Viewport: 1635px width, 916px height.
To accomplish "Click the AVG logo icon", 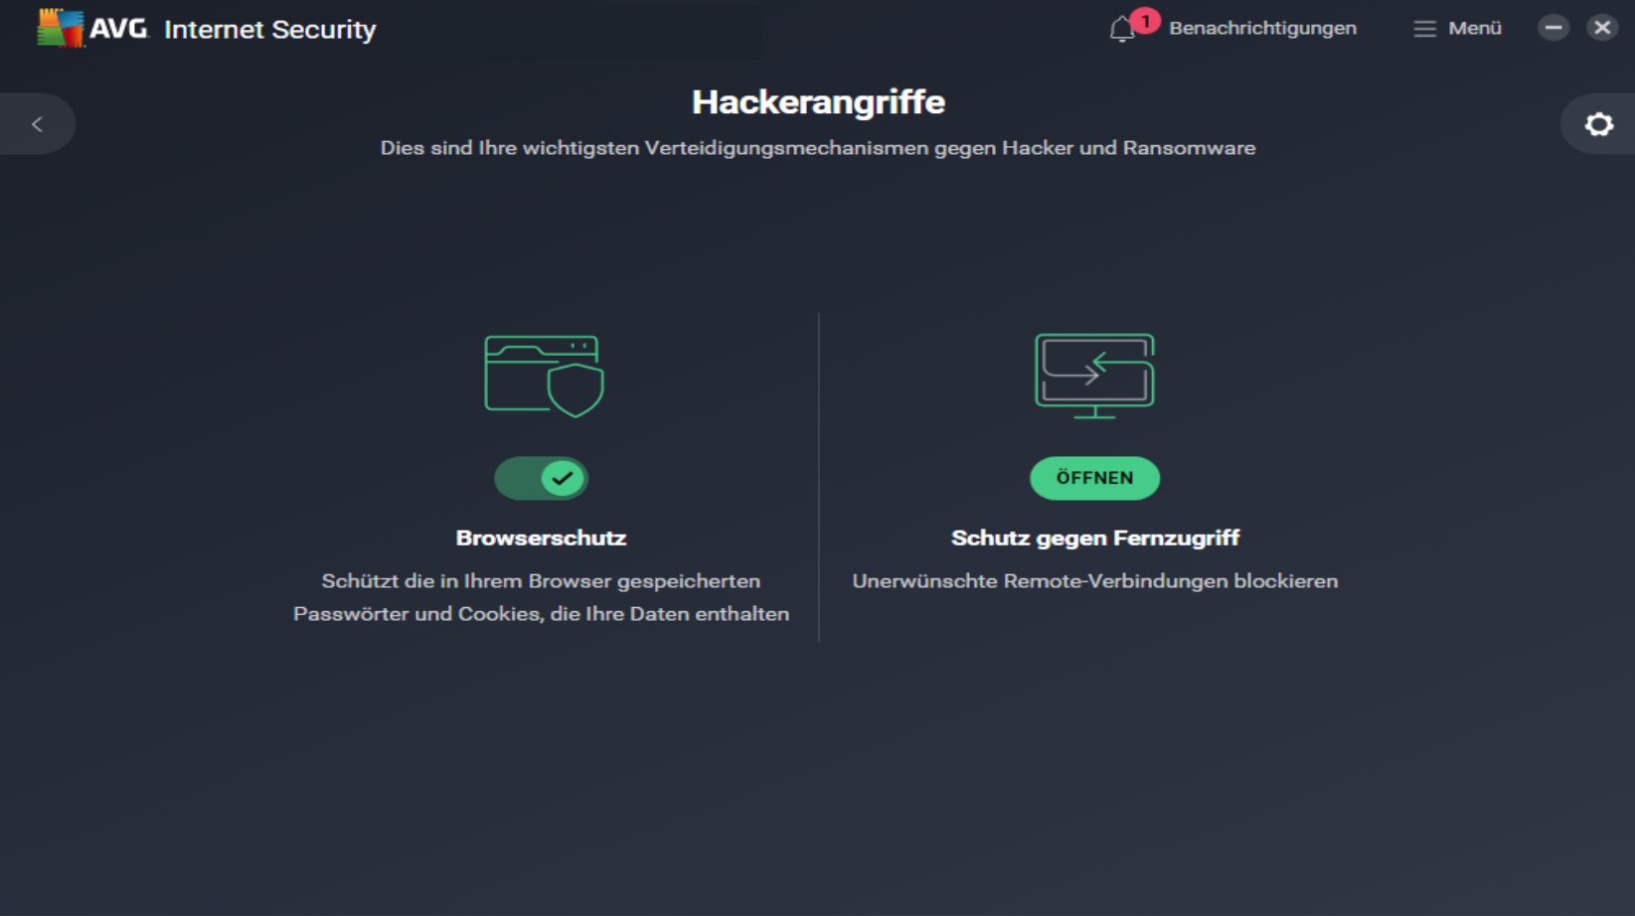I will click(x=60, y=28).
